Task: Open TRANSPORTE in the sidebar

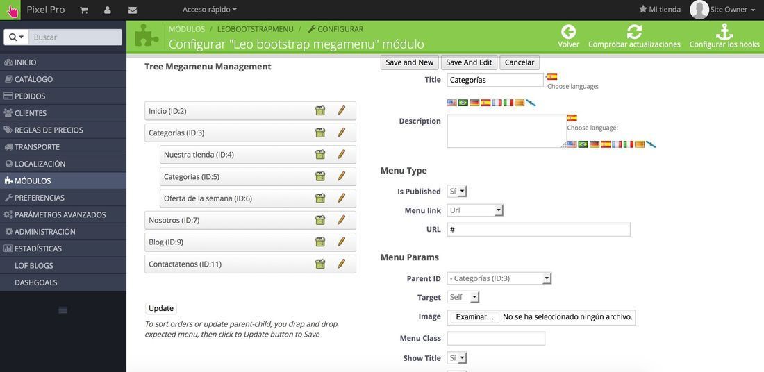Action: (x=63, y=146)
